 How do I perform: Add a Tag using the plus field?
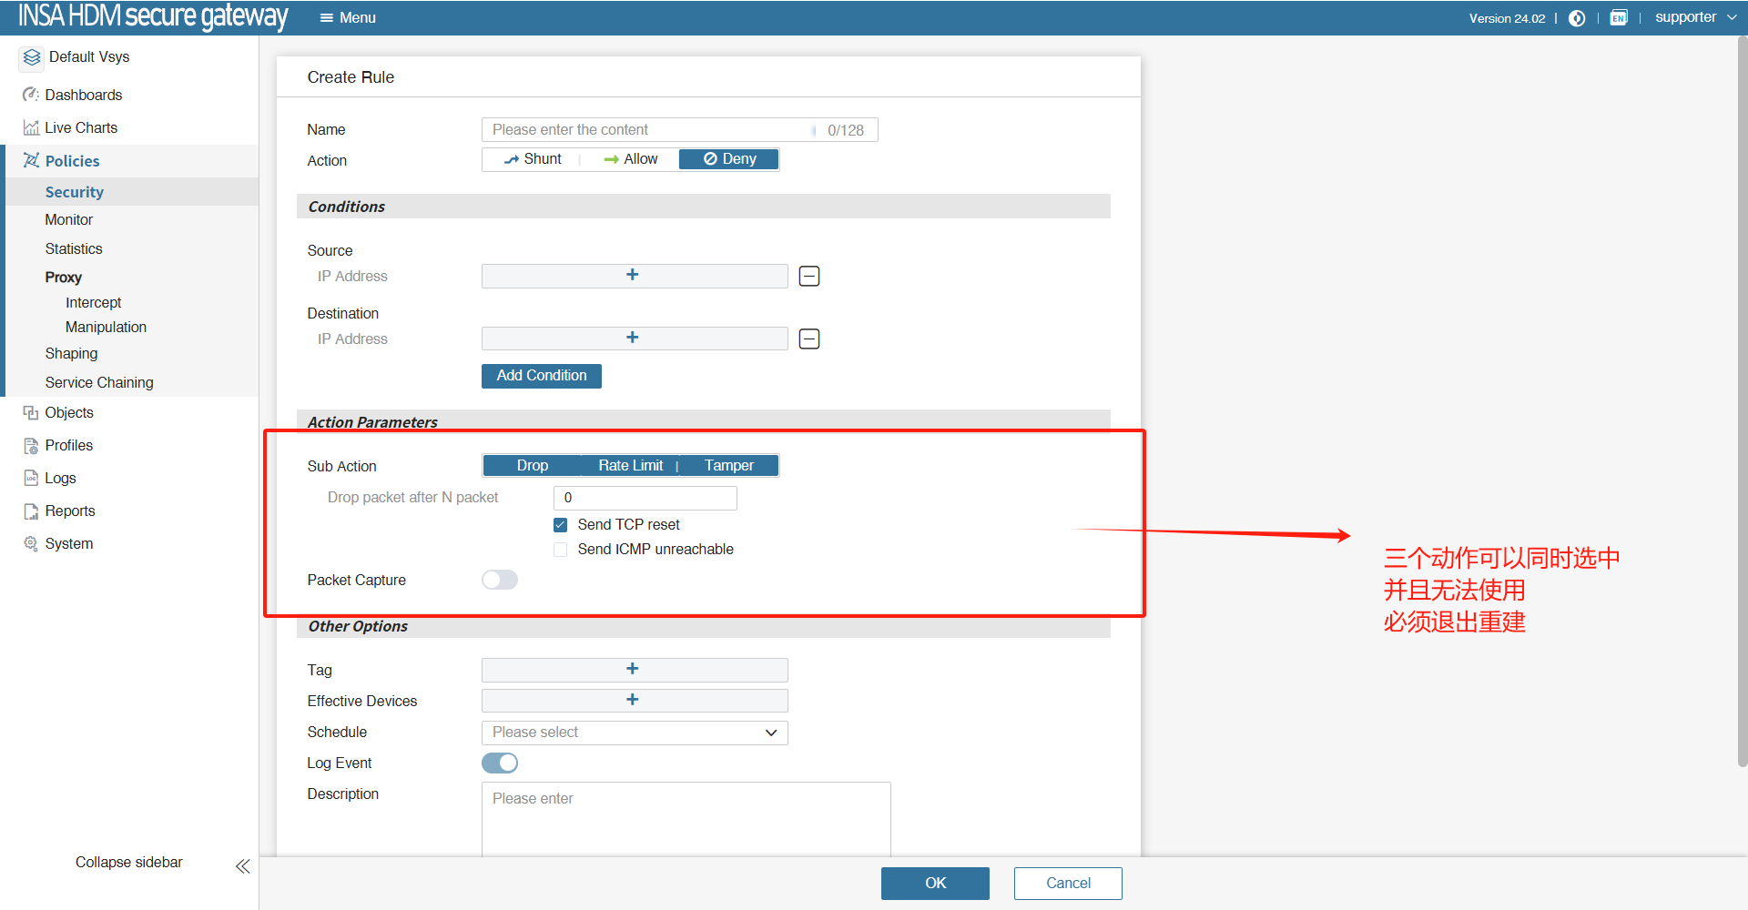tap(634, 670)
